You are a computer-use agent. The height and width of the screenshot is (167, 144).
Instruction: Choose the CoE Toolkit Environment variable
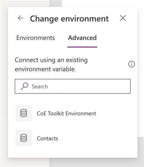(x=67, y=113)
